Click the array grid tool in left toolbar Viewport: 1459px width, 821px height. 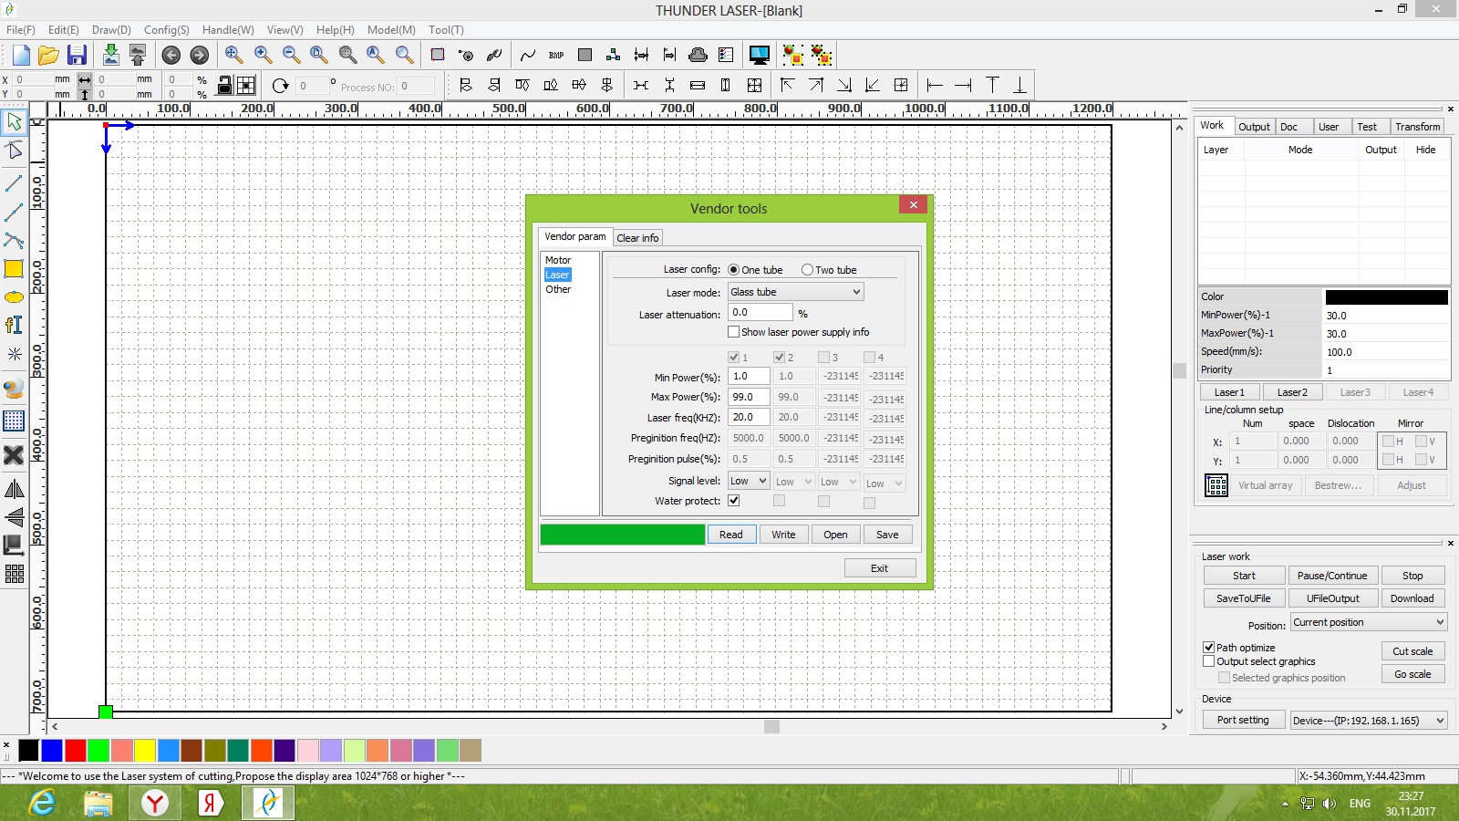(x=14, y=574)
